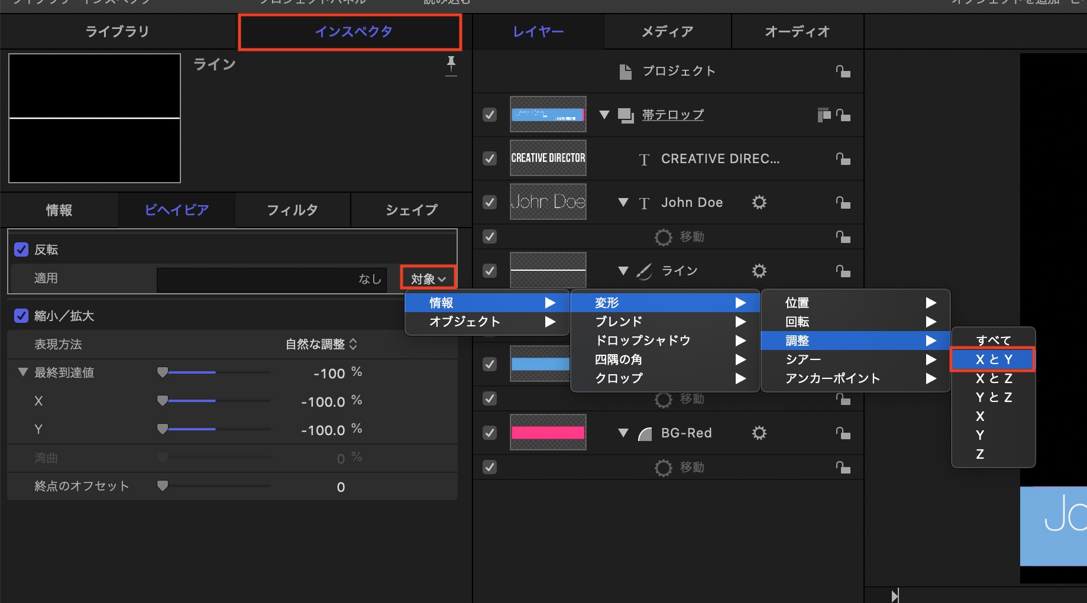The image size is (1087, 603).
Task: Select オブジェクト in the 対象 menu
Action: click(487, 322)
